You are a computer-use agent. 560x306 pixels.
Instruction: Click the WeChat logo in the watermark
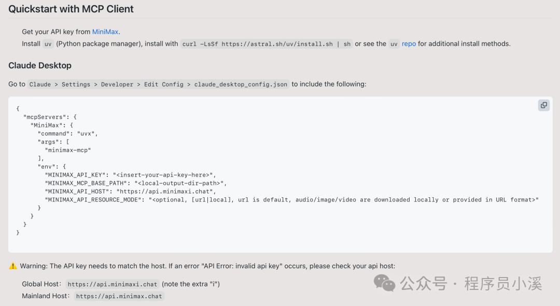click(x=385, y=283)
